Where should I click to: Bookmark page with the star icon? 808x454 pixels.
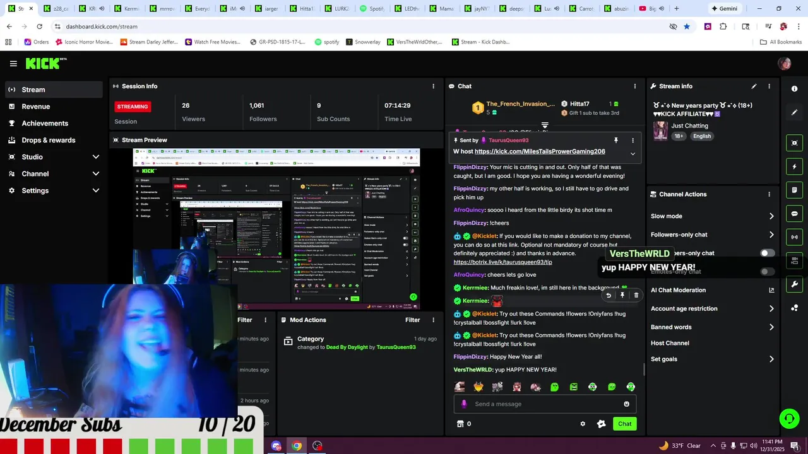(x=687, y=26)
